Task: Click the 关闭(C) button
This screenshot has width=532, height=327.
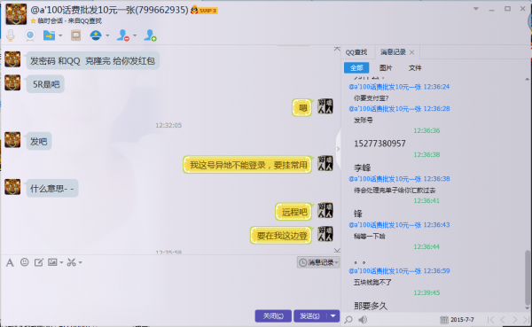Action: 273,315
